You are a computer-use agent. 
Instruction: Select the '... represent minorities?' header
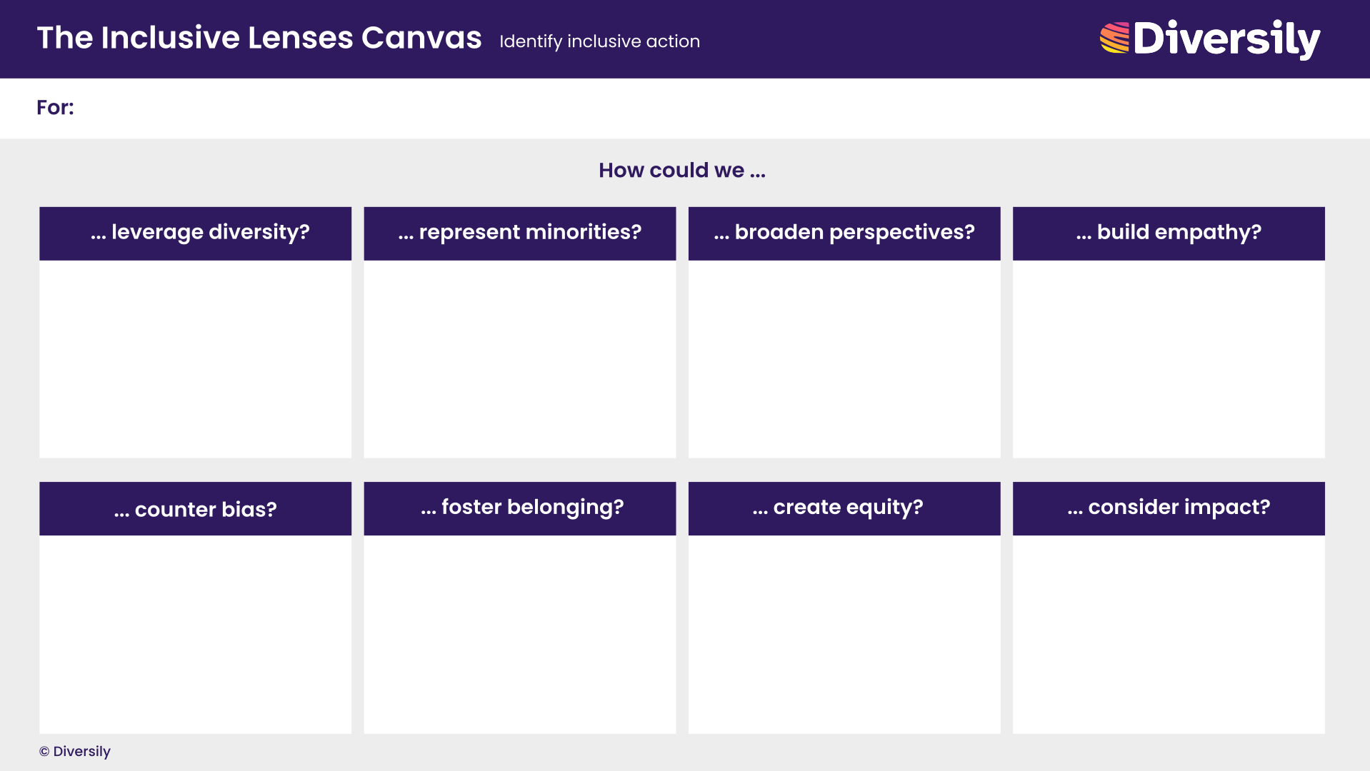519,232
